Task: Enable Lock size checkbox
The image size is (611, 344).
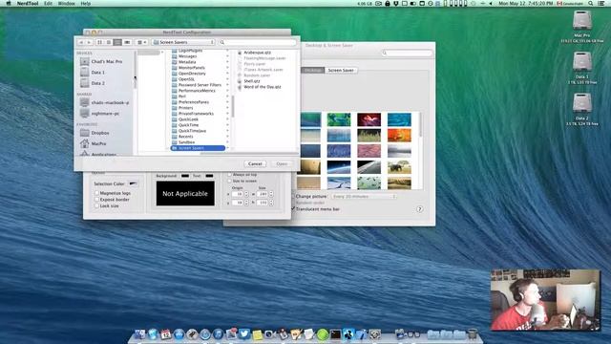Action: click(x=97, y=205)
